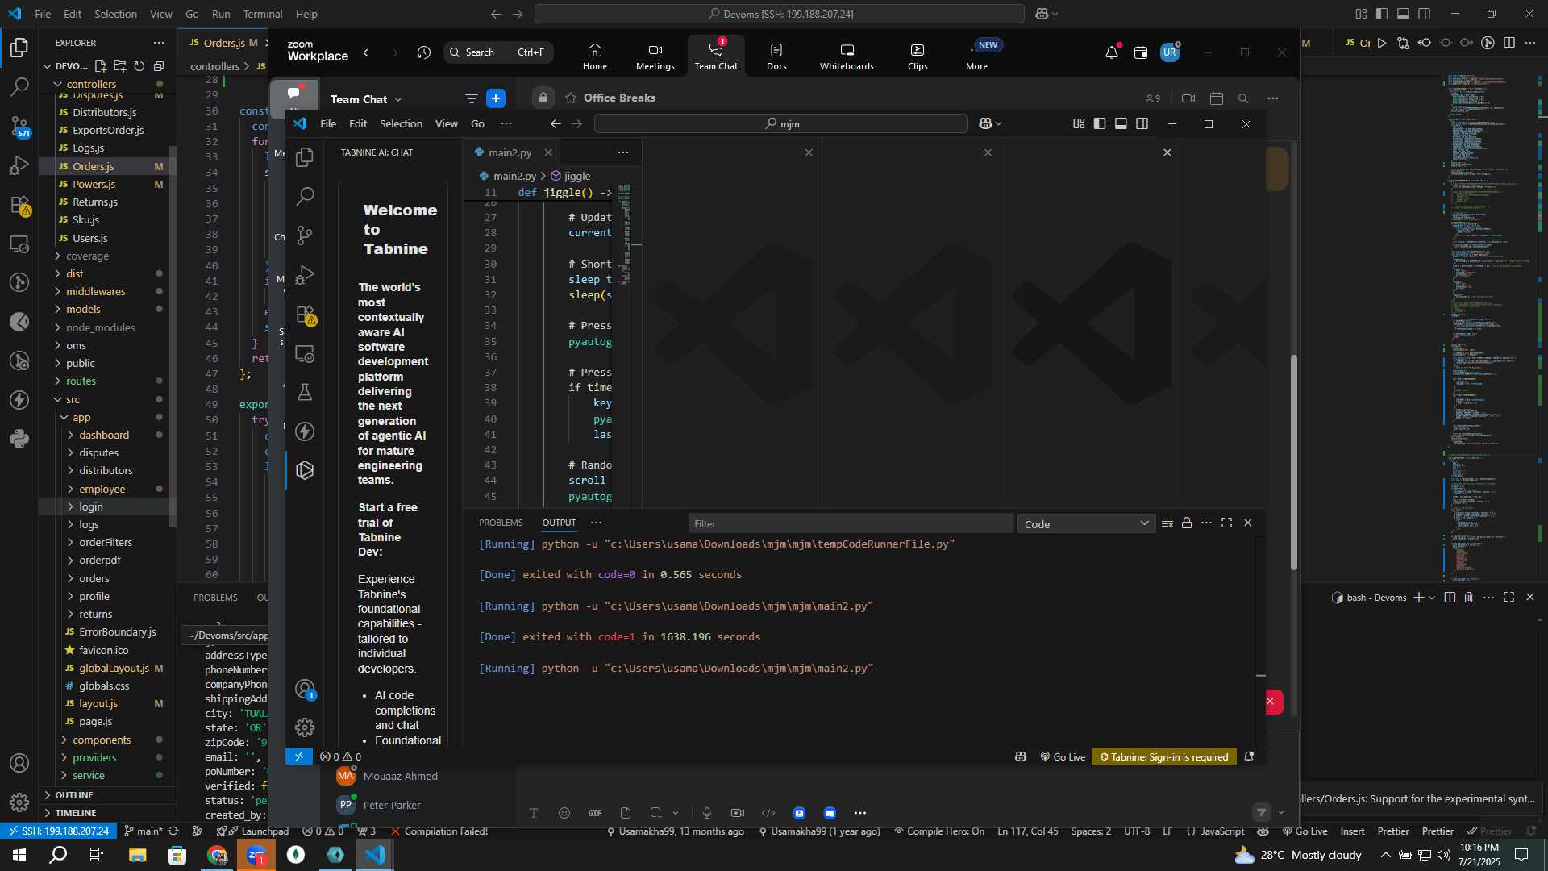Open Terminal menu in outer VS Code
The width and height of the screenshot is (1548, 871).
click(263, 14)
